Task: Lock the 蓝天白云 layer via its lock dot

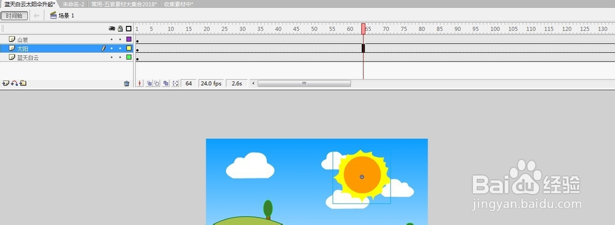Action: [x=120, y=57]
